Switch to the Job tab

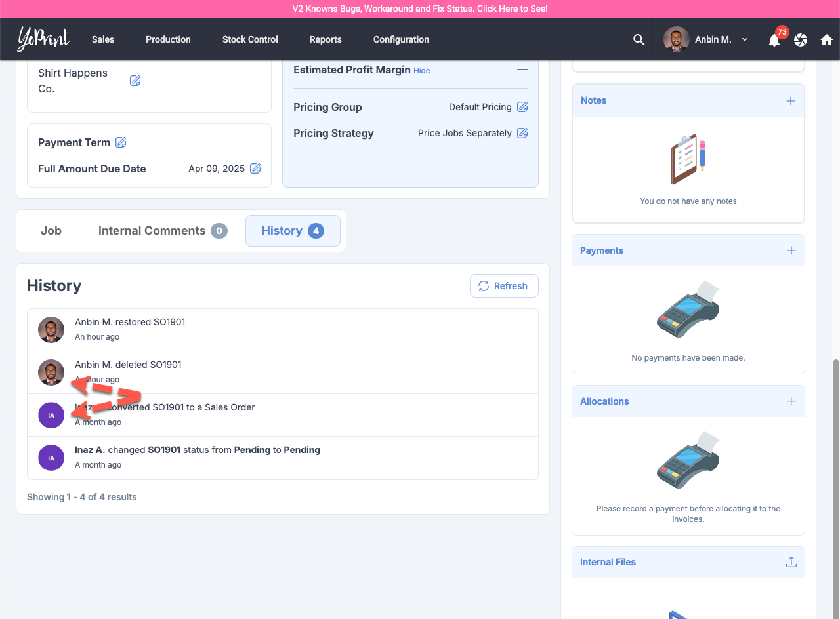51,231
